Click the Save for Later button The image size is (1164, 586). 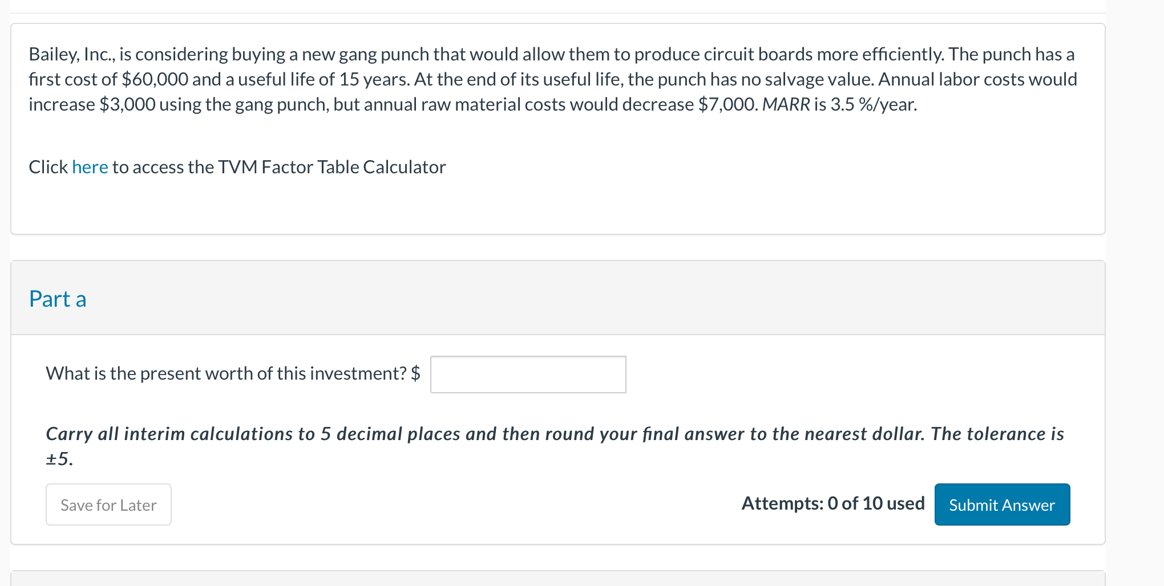108,505
